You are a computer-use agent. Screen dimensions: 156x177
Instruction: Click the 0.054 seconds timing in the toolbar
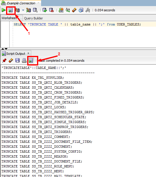[x=105, y=10]
